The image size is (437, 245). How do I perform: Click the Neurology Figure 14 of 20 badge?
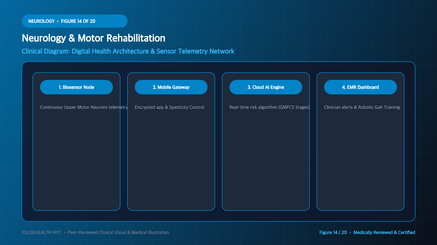(75, 21)
